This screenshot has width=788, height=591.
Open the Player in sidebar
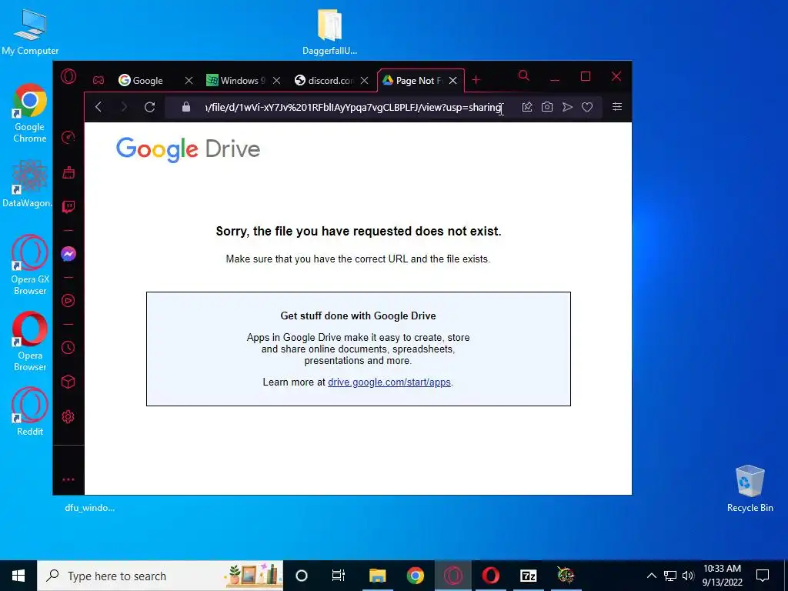68,301
